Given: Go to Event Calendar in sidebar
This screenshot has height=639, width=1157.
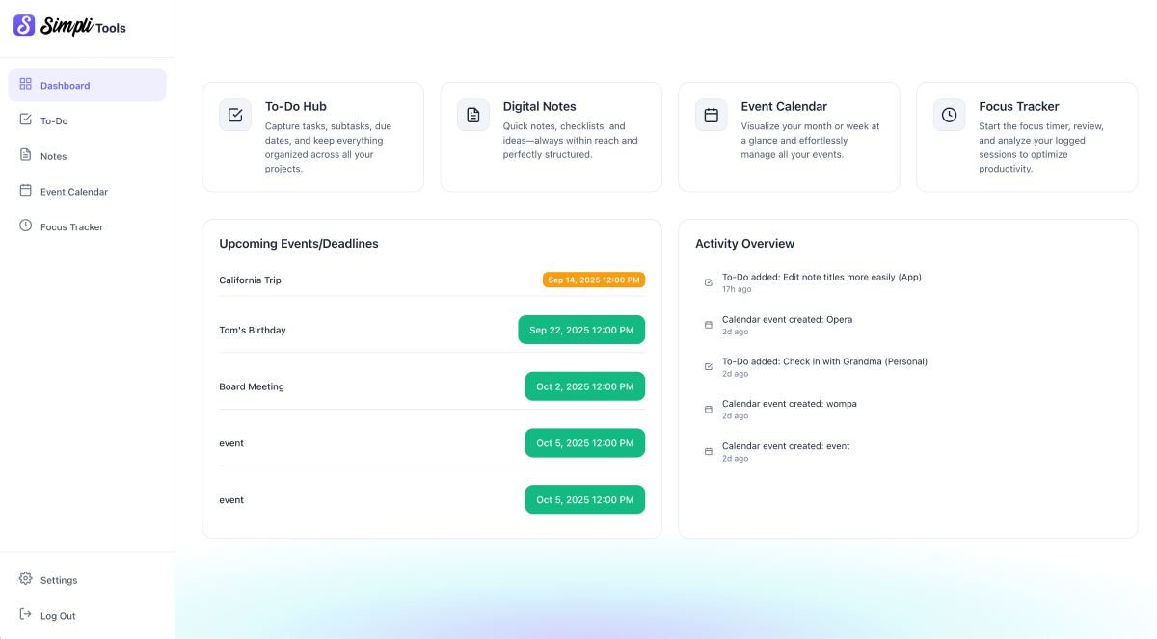Looking at the screenshot, I should (x=73, y=192).
